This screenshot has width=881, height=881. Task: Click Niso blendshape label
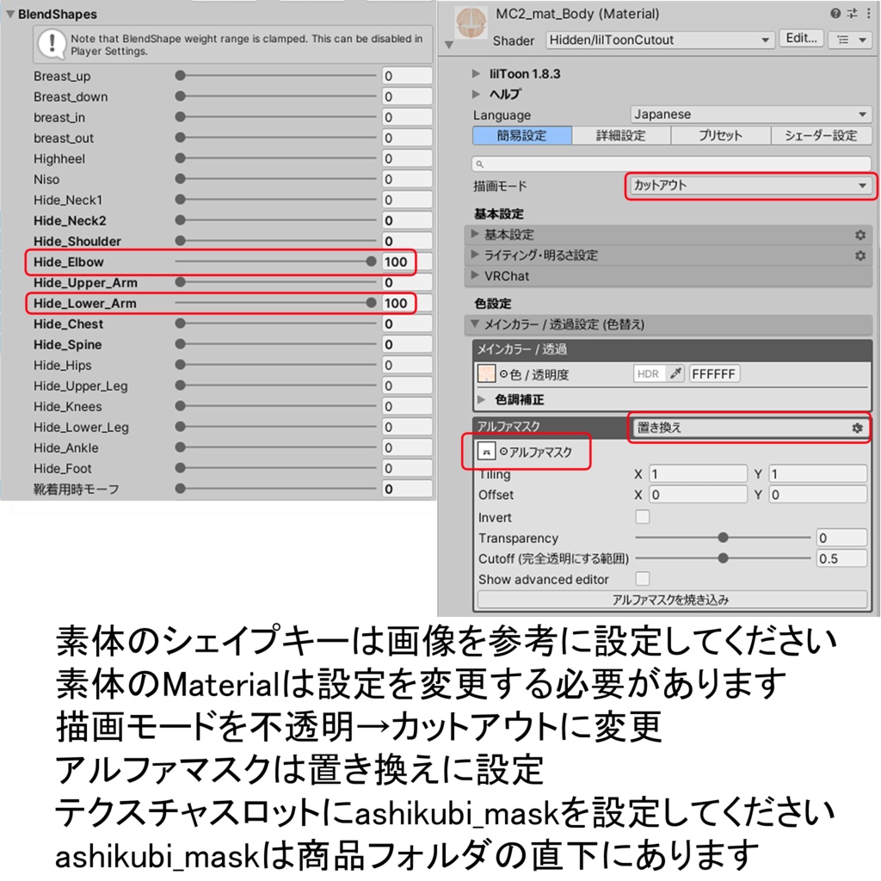coord(46,179)
